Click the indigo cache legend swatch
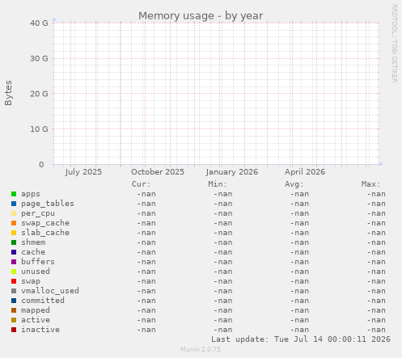402x358 pixels. click(14, 252)
